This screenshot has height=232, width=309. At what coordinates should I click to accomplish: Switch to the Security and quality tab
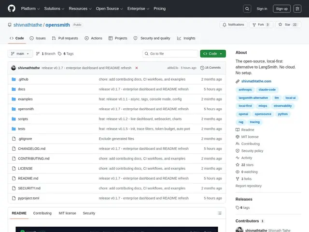[x=152, y=38]
